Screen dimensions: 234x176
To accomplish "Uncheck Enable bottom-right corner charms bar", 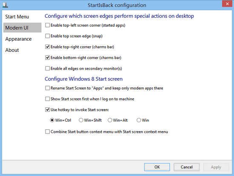I will (x=48, y=58).
